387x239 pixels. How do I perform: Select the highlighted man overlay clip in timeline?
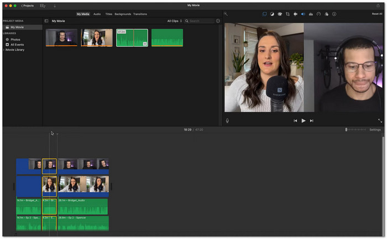49,166
